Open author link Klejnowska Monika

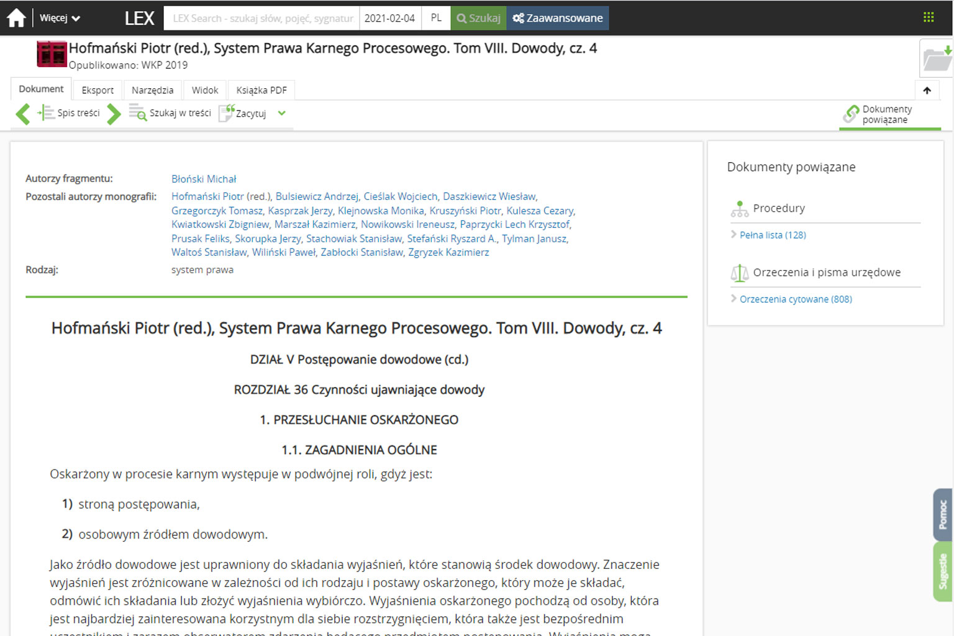[381, 211]
